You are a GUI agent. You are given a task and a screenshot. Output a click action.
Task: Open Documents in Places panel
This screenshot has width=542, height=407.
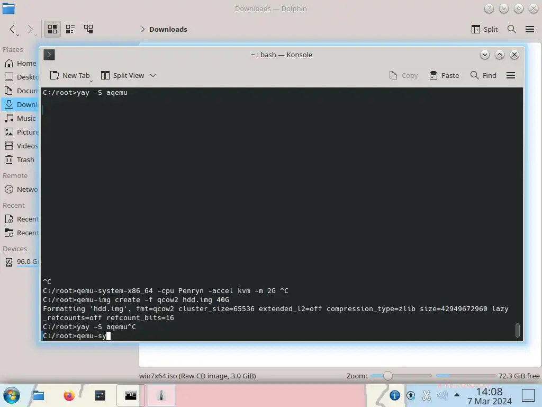tap(21, 91)
